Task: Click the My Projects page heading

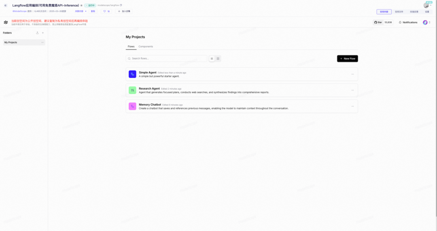Action: 135,37
